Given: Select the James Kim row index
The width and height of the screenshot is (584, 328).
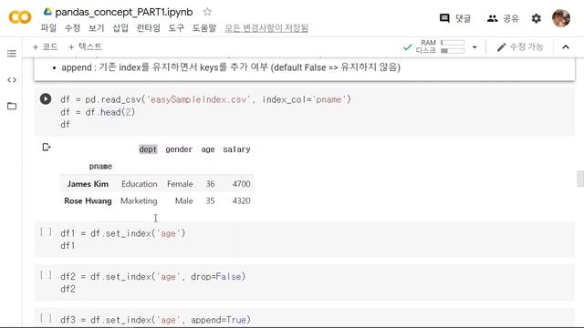Looking at the screenshot, I should pos(88,184).
